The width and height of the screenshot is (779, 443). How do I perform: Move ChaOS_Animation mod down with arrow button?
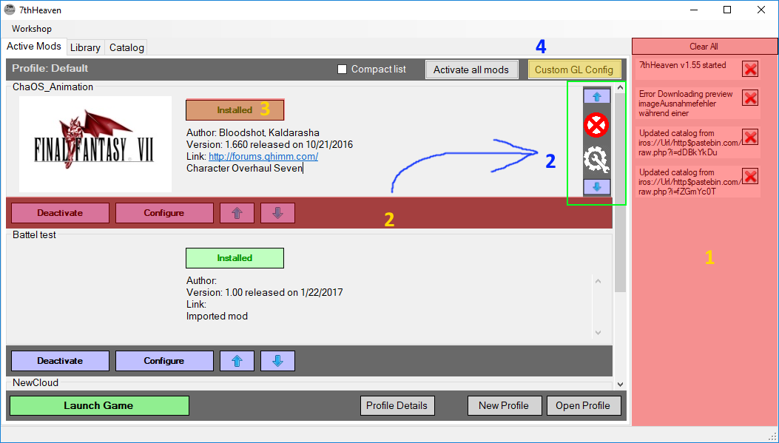pyautogui.click(x=277, y=212)
